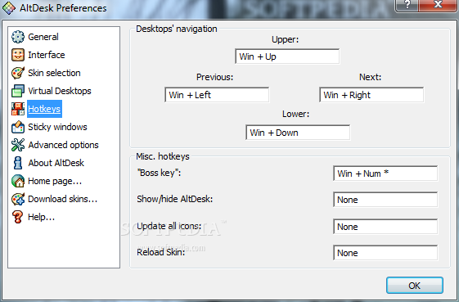Image resolution: width=459 pixels, height=302 pixels.
Task: Click the Interface smiley face icon
Action: point(18,55)
